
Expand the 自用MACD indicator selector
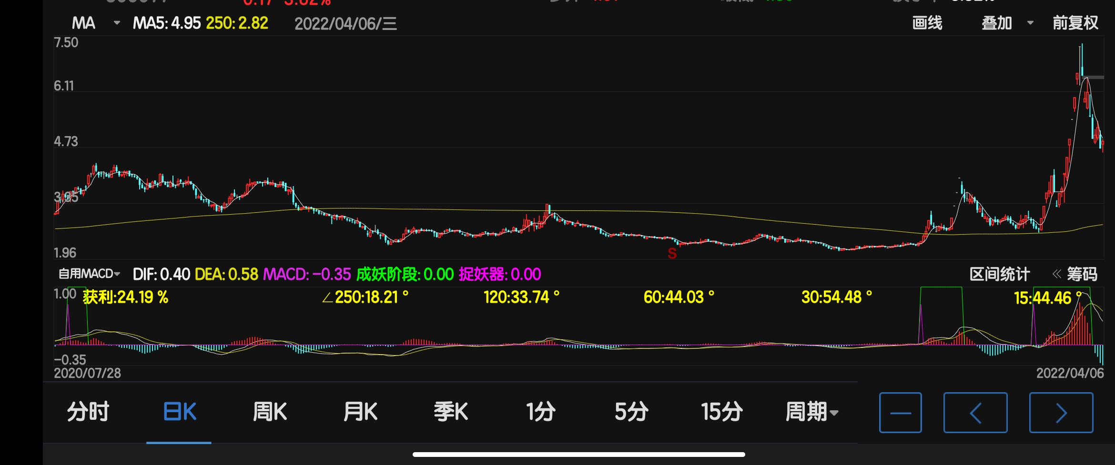(x=89, y=274)
